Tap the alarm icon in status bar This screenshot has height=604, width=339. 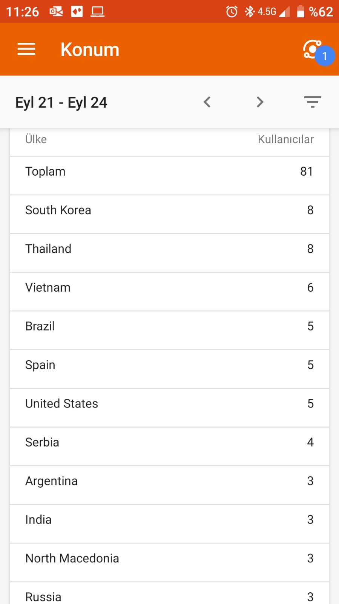pyautogui.click(x=232, y=12)
